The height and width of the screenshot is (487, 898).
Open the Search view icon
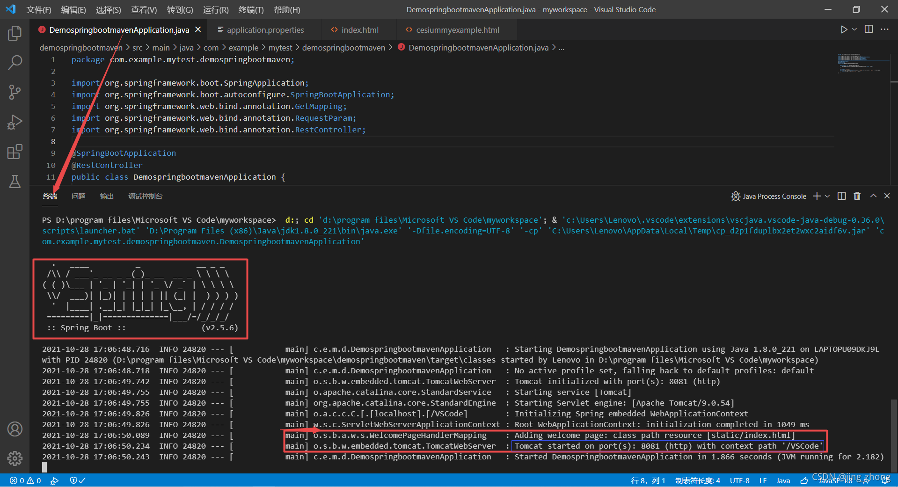coord(15,62)
